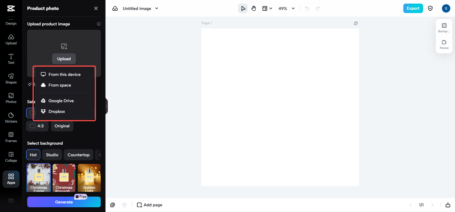Choose From space option
This screenshot has height=212, width=455.
64,85
